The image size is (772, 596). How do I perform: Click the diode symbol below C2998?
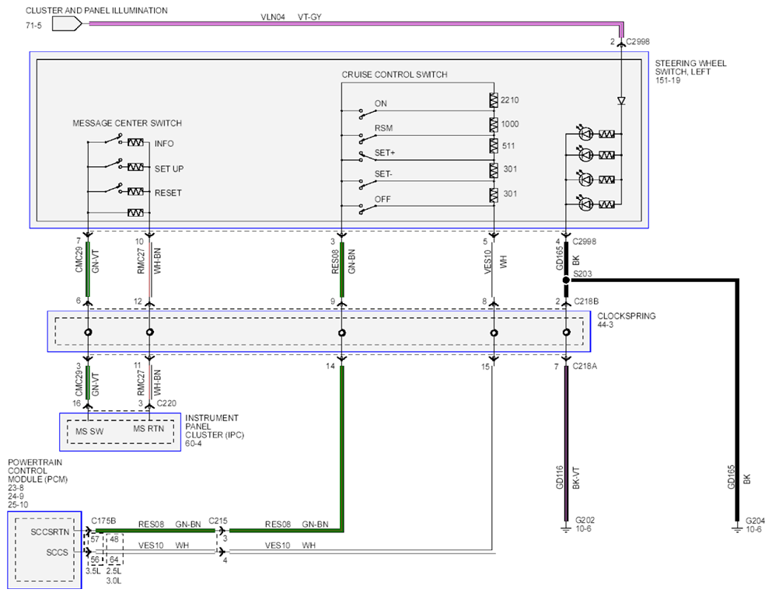[x=621, y=101]
